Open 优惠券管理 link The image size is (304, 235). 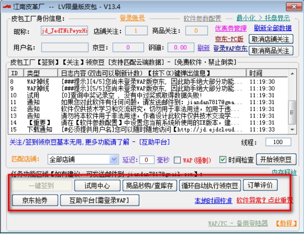tap(231, 29)
